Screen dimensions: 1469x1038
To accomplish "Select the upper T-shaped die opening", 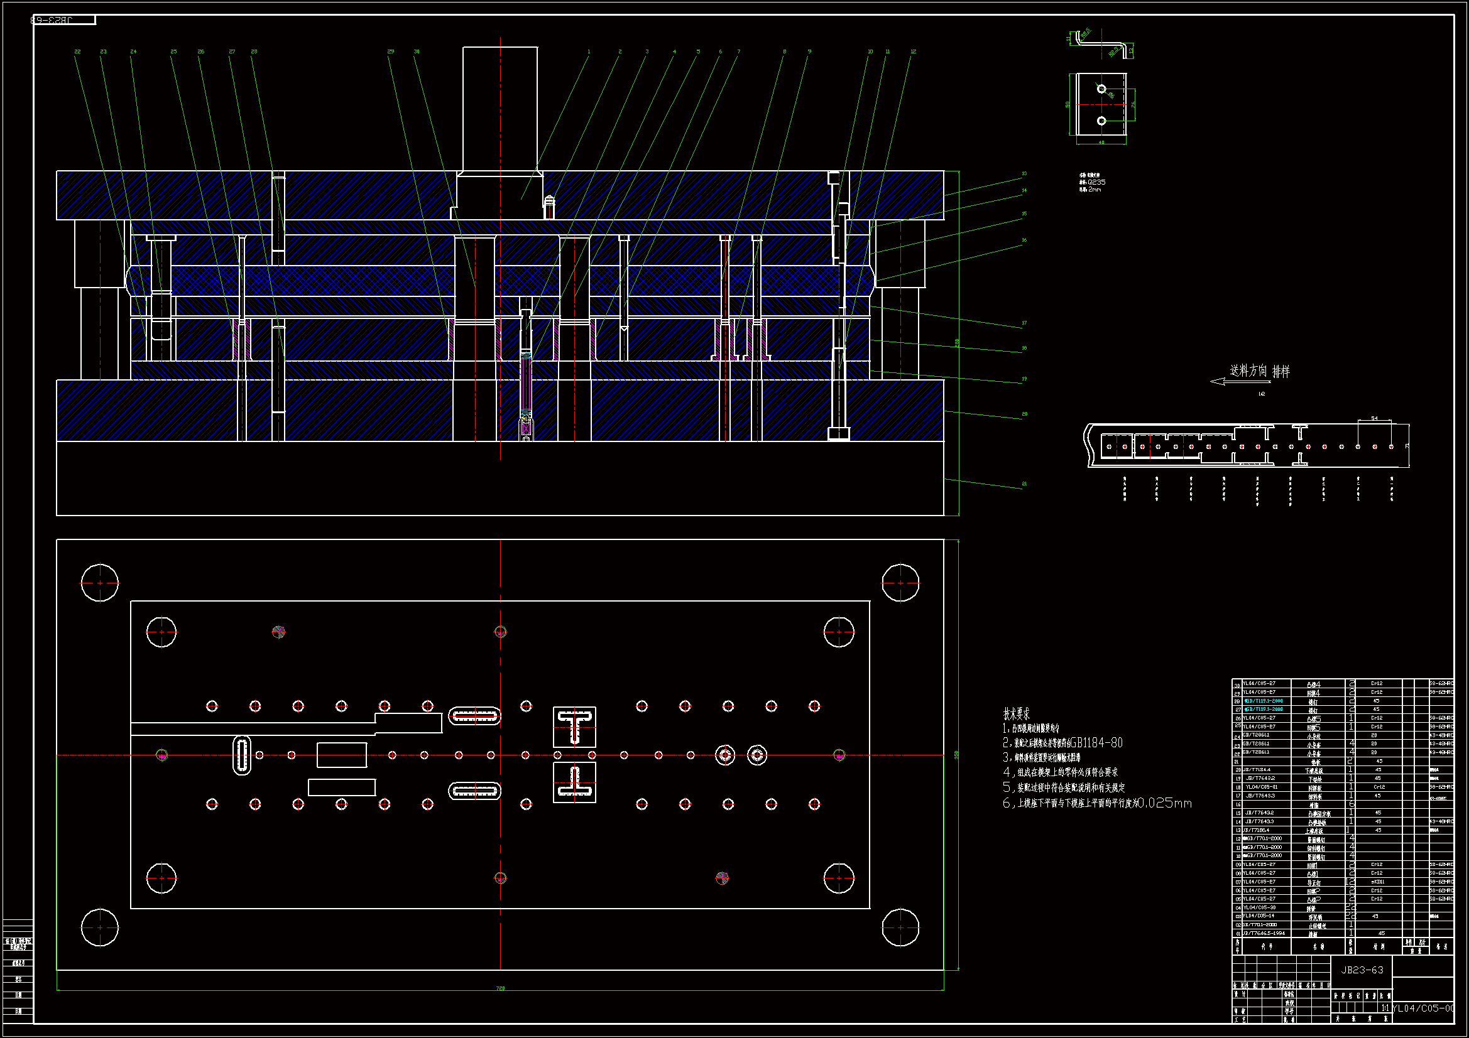I will click(574, 727).
